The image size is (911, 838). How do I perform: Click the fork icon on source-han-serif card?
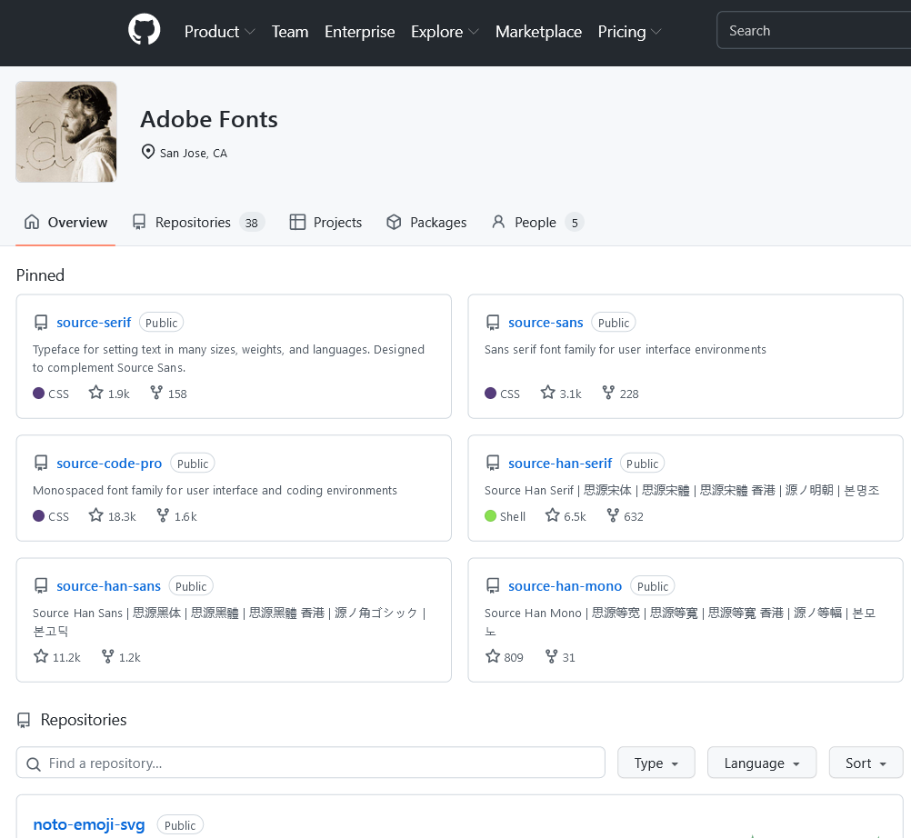613,515
